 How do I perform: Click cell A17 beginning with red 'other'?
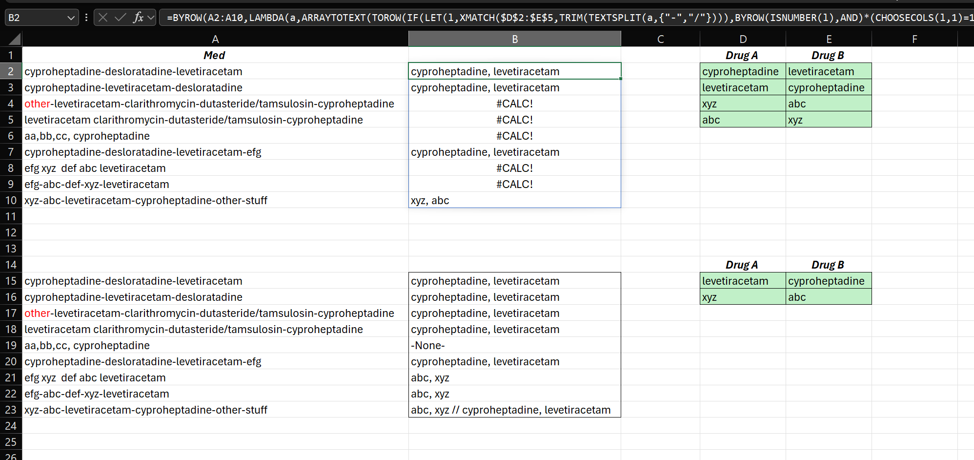[215, 313]
